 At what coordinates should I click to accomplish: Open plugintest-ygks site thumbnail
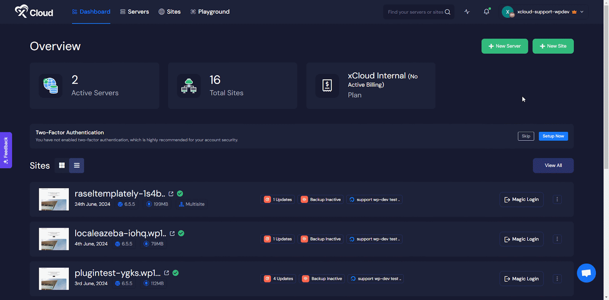(x=54, y=279)
